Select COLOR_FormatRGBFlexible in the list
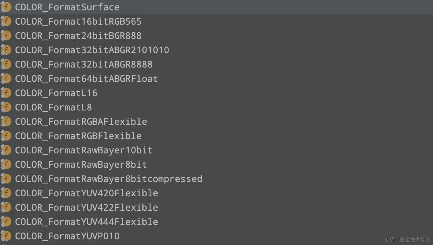Screen dimensions: 433x245 (78, 136)
